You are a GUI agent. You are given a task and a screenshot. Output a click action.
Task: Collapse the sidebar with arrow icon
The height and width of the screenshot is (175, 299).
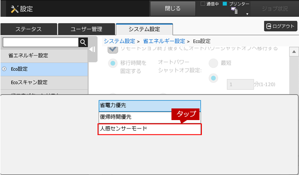coord(93,49)
